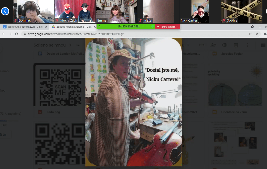Click the Sdíleno se mnou breadcrumb
This screenshot has height=169, width=267.
(50, 45)
